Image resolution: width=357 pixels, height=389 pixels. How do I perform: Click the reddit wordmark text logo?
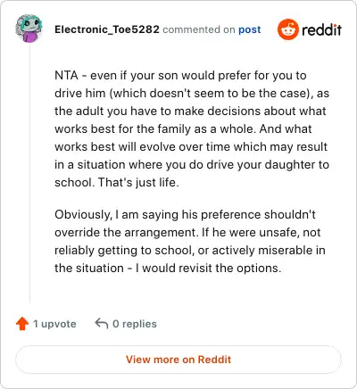(x=321, y=29)
